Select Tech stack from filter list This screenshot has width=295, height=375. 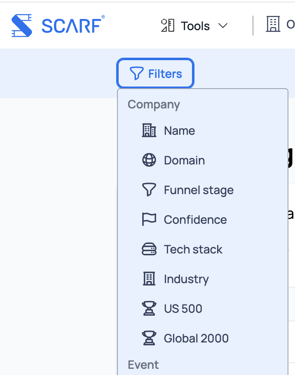pyautogui.click(x=193, y=249)
